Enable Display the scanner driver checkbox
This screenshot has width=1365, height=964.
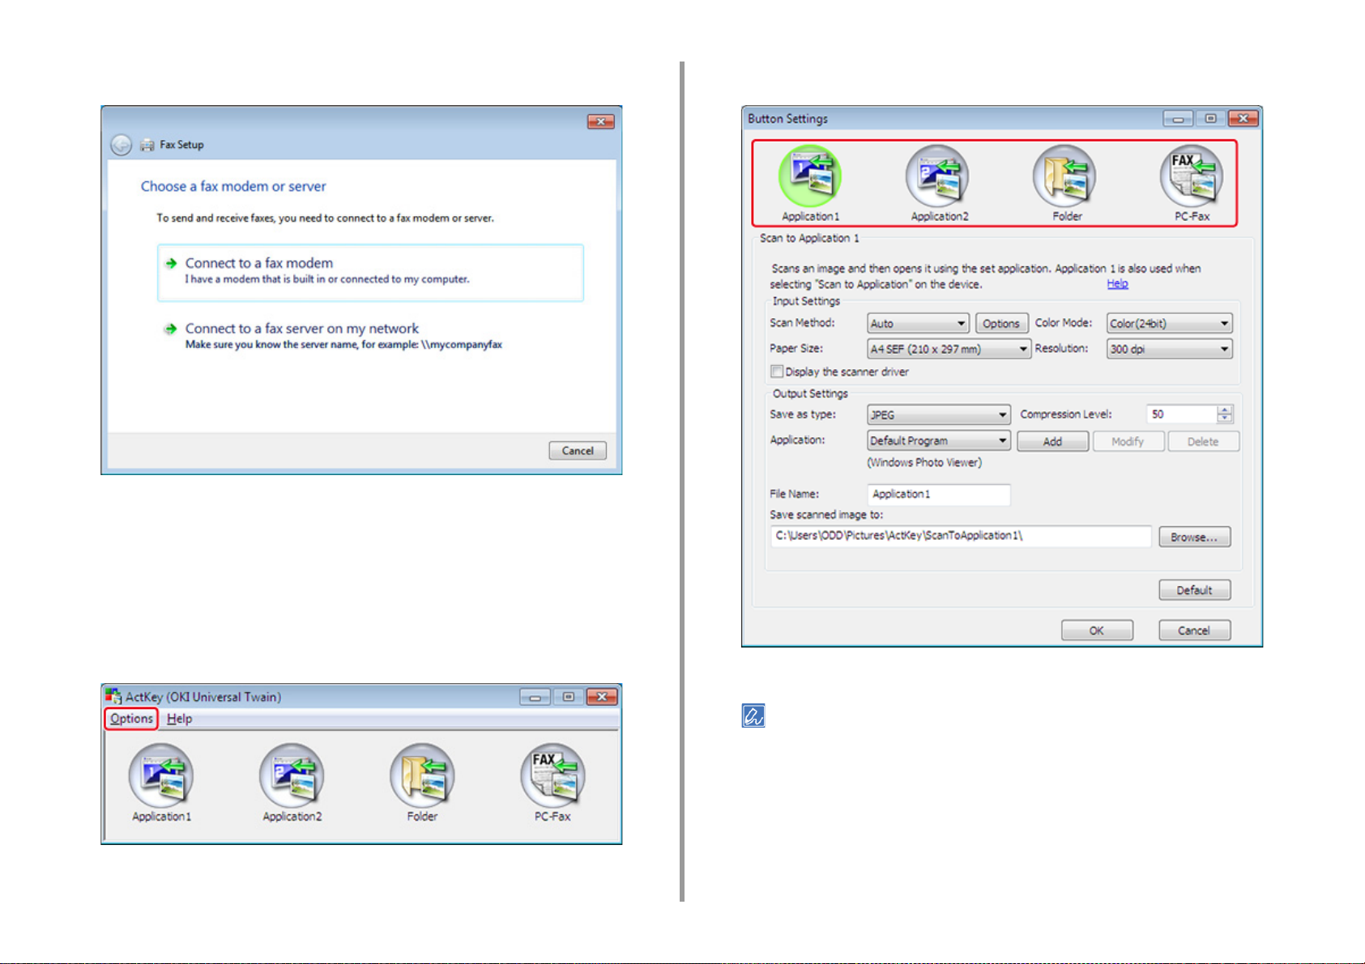tap(777, 372)
